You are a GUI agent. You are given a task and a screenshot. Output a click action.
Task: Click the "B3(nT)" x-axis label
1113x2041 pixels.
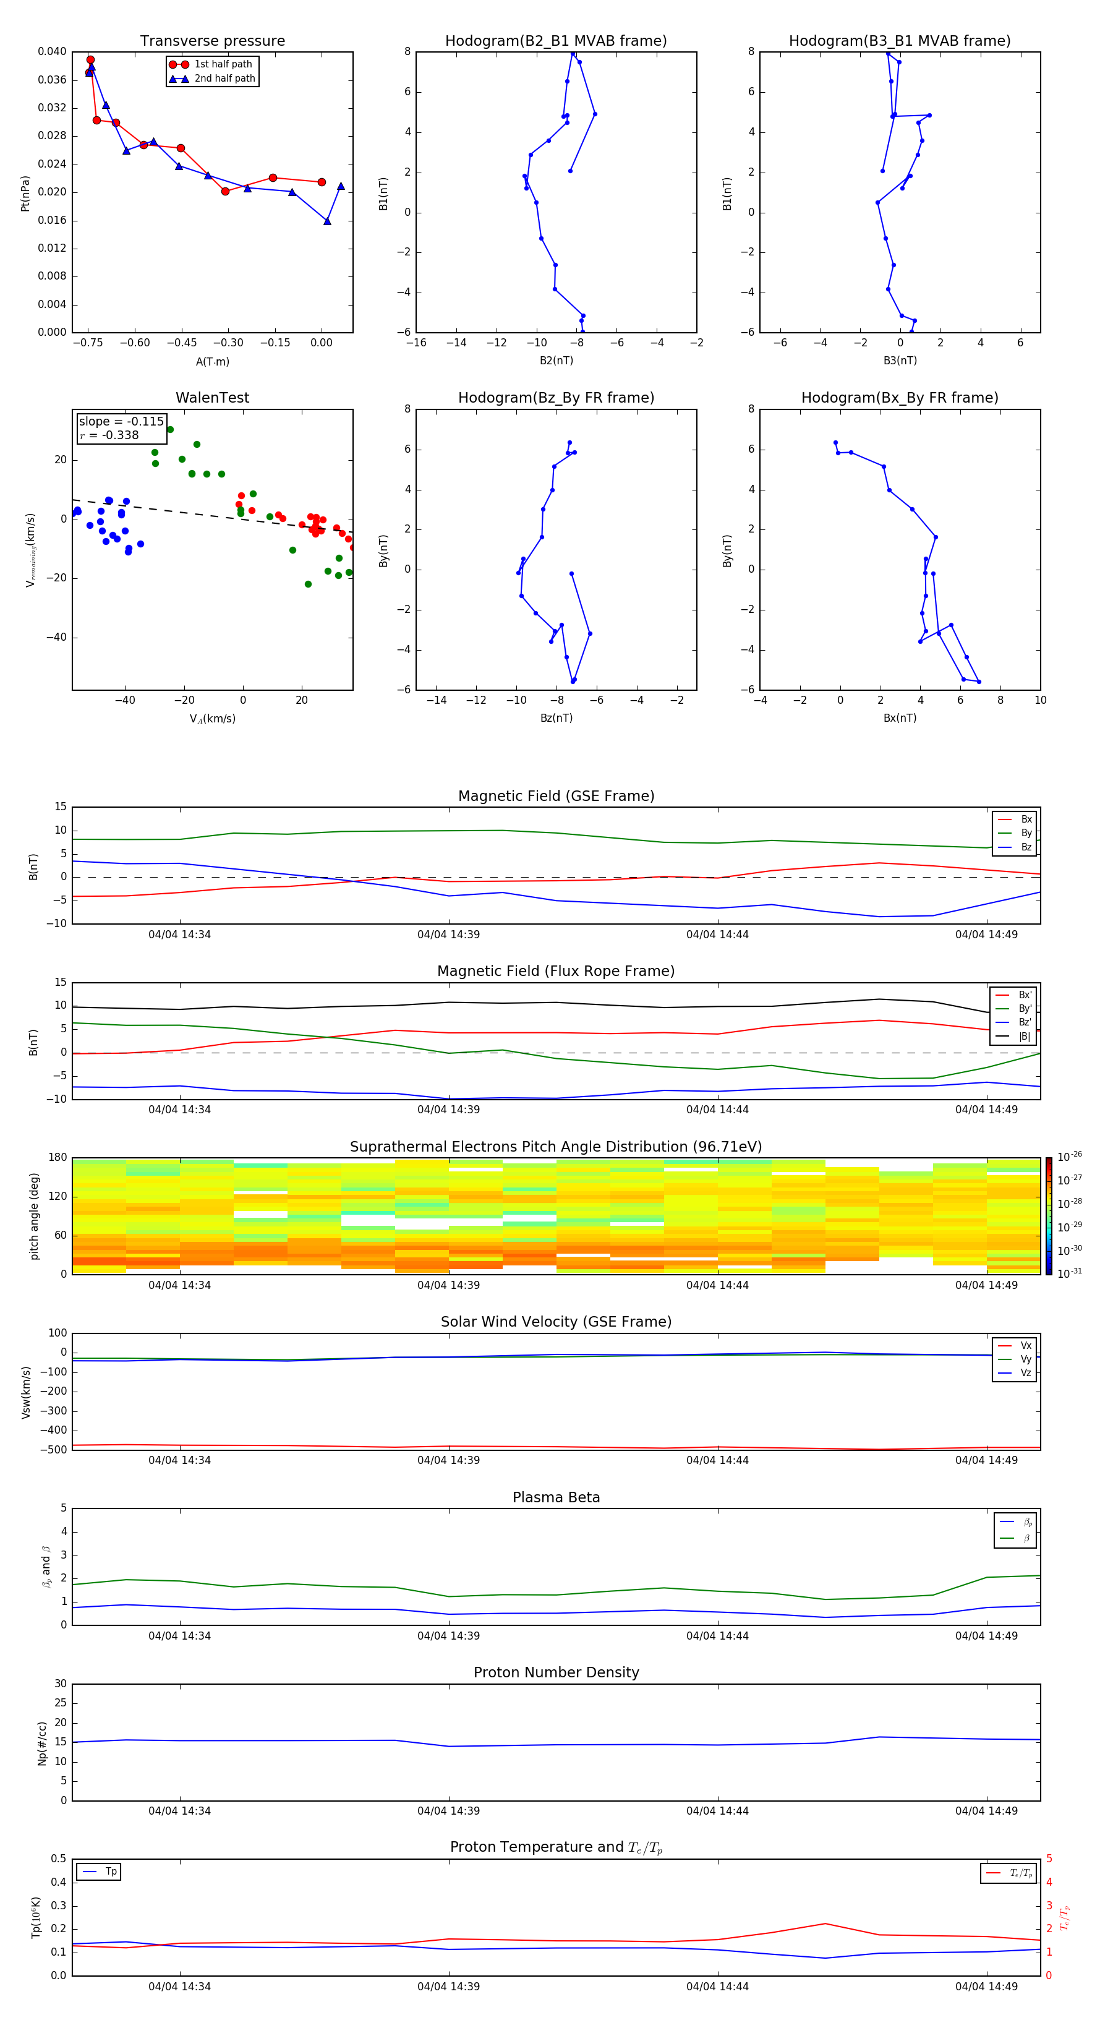(x=900, y=361)
